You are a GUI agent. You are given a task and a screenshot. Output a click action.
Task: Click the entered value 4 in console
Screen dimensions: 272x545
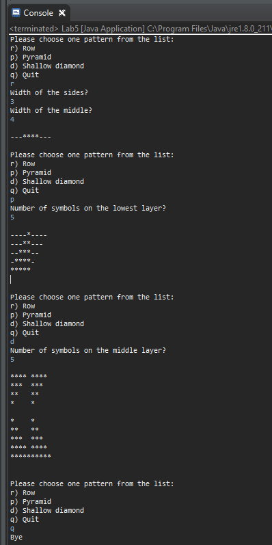click(12, 120)
